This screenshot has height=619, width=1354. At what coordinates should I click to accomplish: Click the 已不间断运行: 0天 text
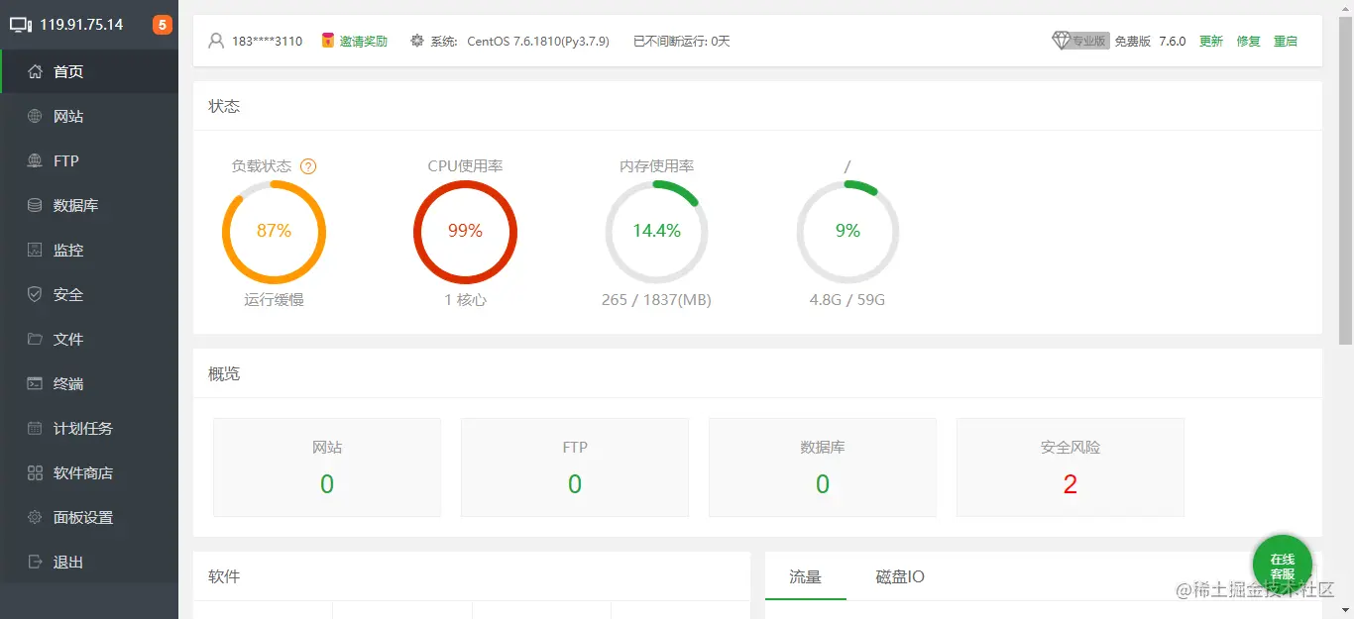[682, 41]
